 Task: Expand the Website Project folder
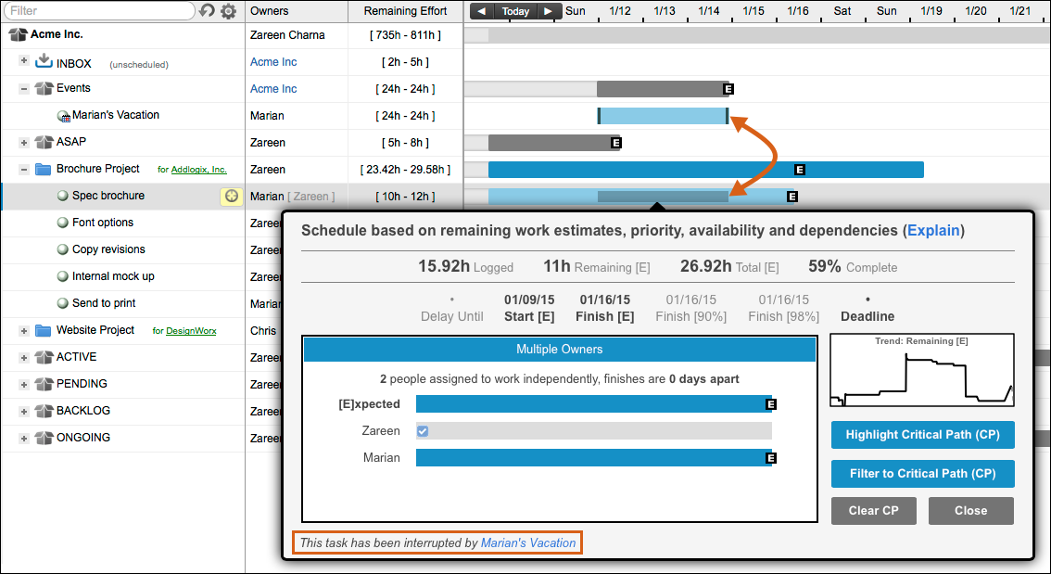tap(24, 331)
